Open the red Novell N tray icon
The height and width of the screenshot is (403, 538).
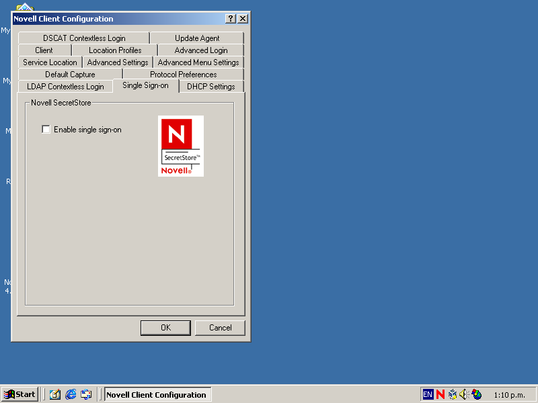pos(440,394)
